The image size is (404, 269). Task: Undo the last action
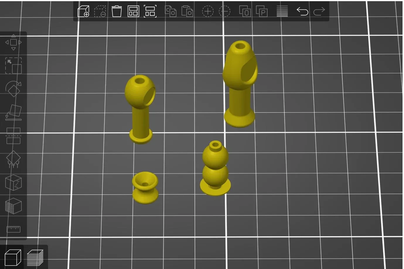pos(302,11)
